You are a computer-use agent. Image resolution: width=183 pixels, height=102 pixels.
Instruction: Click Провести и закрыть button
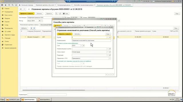point(27,14)
